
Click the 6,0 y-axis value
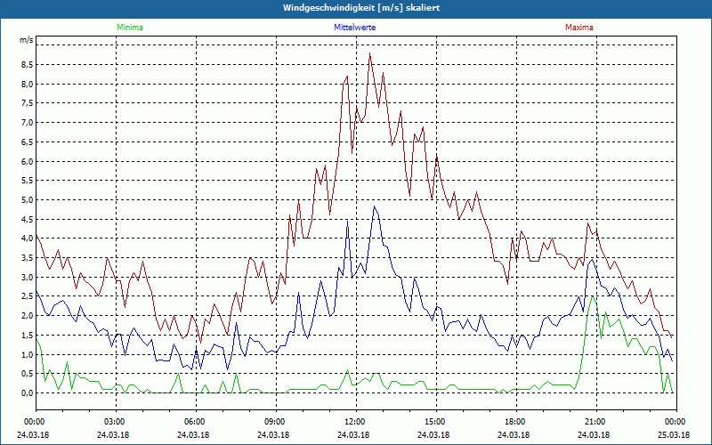click(x=27, y=161)
